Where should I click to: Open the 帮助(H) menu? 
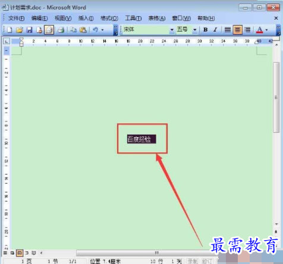206,18
